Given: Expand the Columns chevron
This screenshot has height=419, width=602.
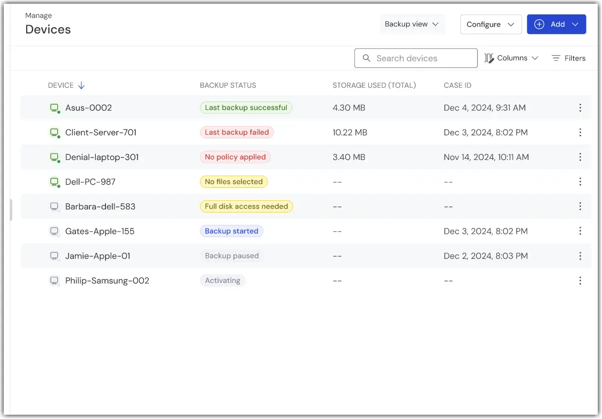Looking at the screenshot, I should pyautogui.click(x=535, y=58).
